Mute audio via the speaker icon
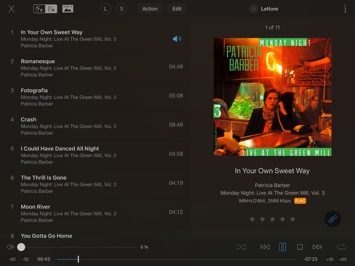This screenshot has width=355, height=266. pyautogui.click(x=10, y=247)
